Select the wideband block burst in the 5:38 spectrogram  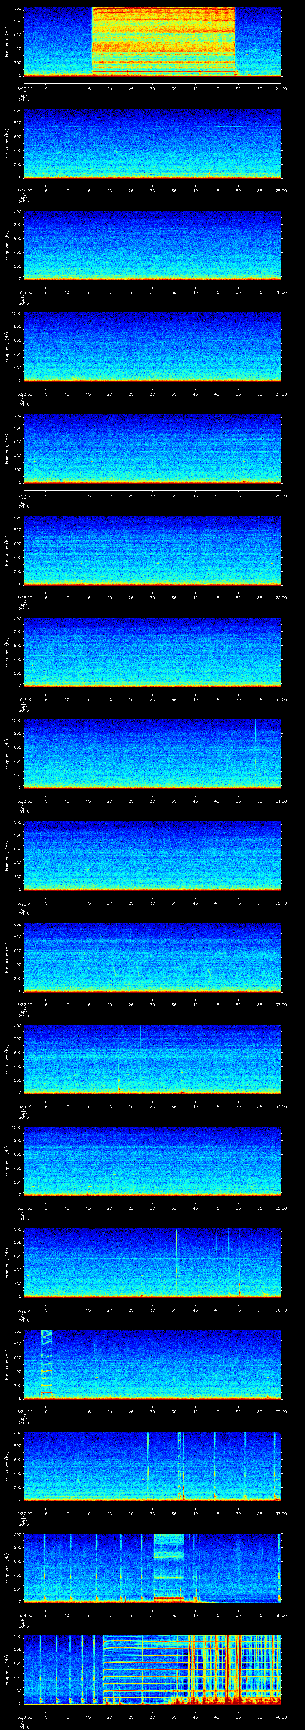169,1567
